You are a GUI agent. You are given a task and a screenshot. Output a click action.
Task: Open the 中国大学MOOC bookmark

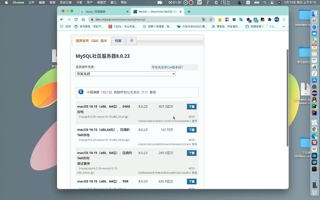click(192, 26)
